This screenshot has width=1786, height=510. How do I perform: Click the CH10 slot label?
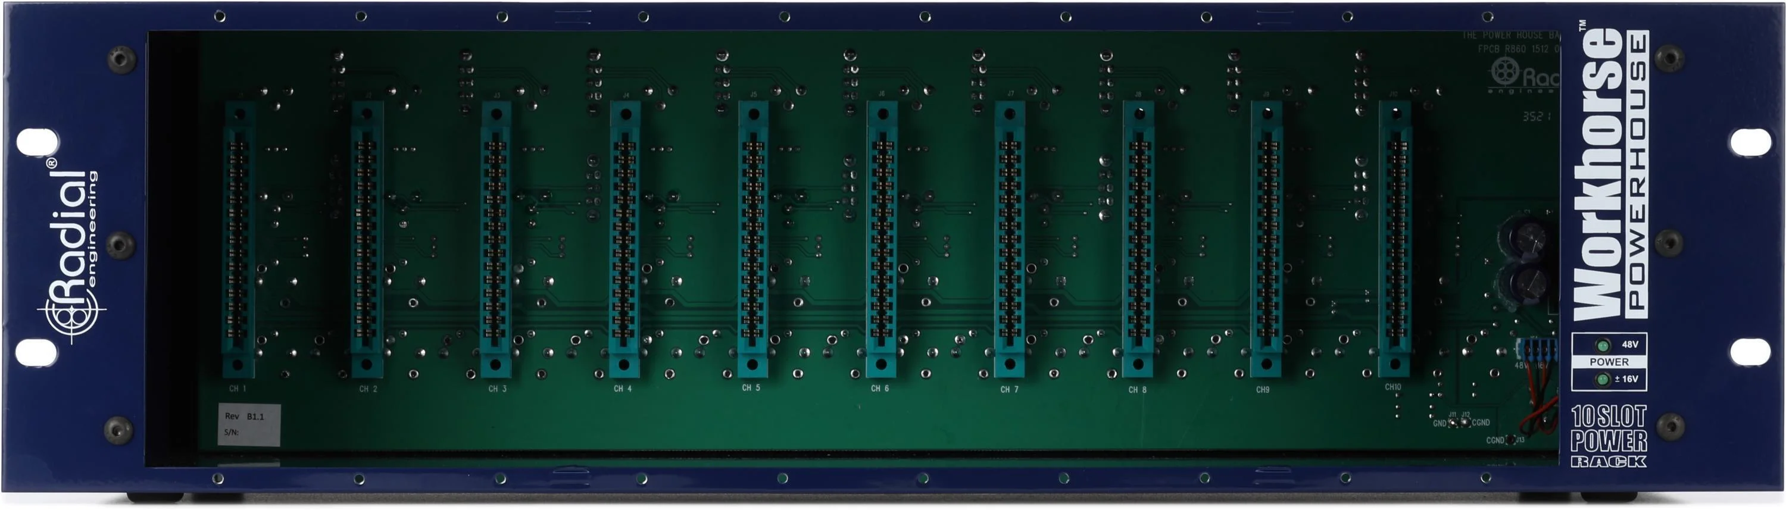[x=1393, y=387]
